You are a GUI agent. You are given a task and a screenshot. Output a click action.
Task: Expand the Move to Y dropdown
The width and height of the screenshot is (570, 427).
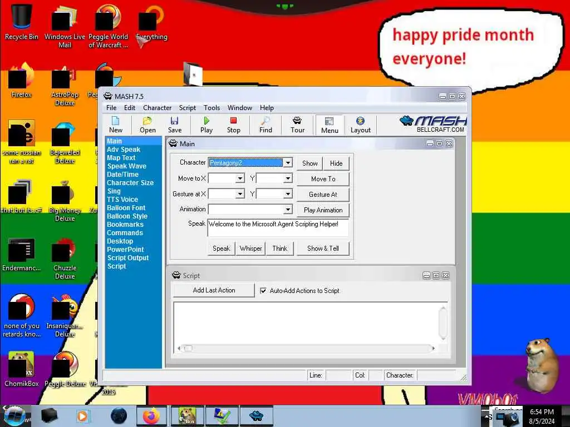288,178
